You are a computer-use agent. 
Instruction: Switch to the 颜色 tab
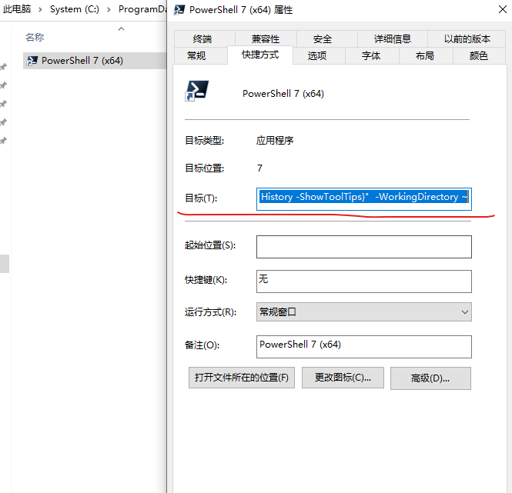[x=478, y=56]
